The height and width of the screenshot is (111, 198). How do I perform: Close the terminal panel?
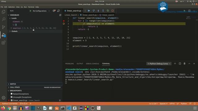tap(194, 64)
